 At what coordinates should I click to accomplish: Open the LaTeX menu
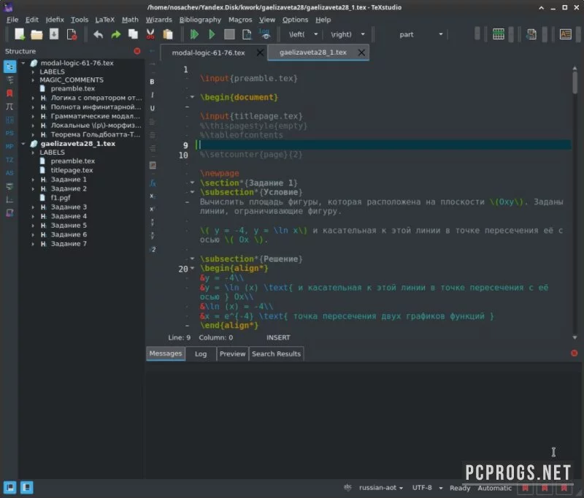tap(104, 20)
